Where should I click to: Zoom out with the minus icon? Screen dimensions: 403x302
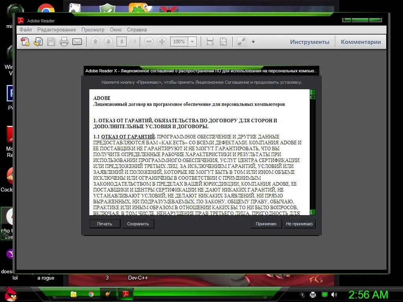pos(149,42)
